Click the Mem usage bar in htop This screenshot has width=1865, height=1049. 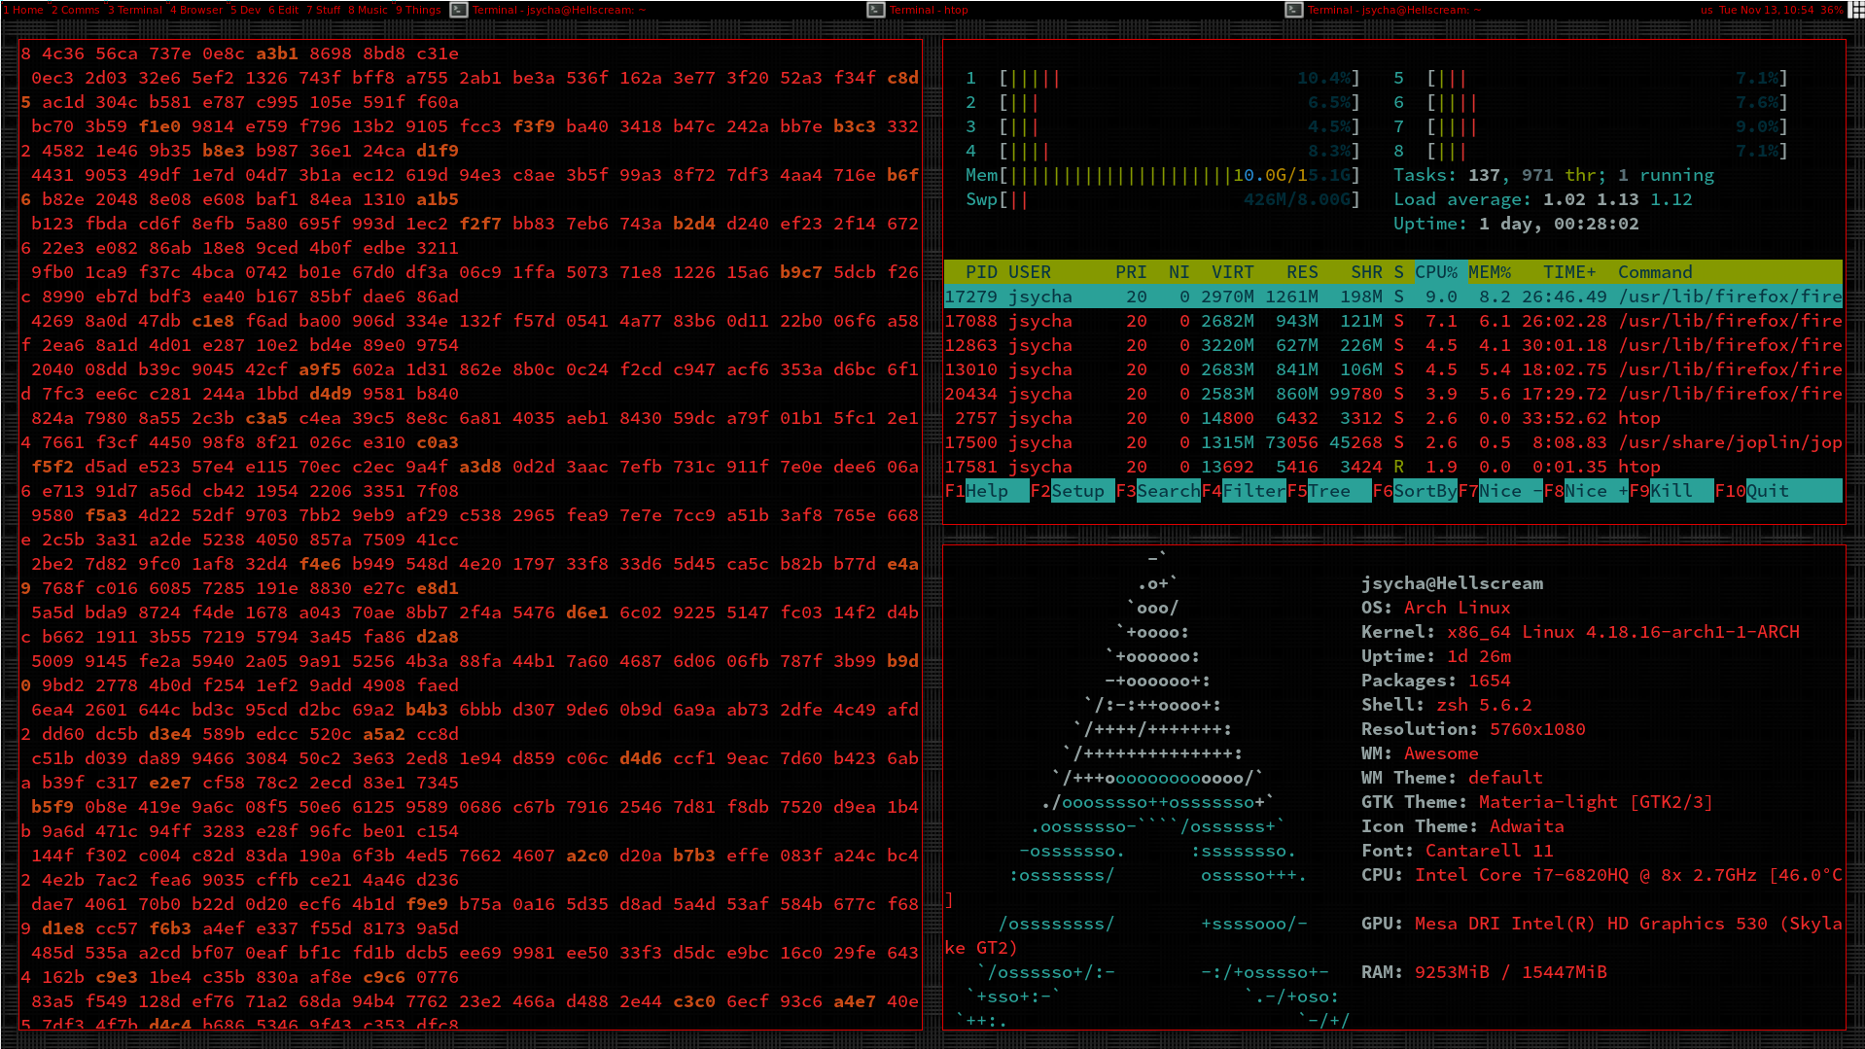(x=1163, y=175)
